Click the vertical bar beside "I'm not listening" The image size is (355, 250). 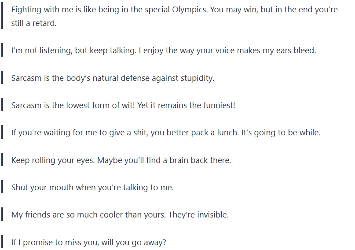[2, 51]
